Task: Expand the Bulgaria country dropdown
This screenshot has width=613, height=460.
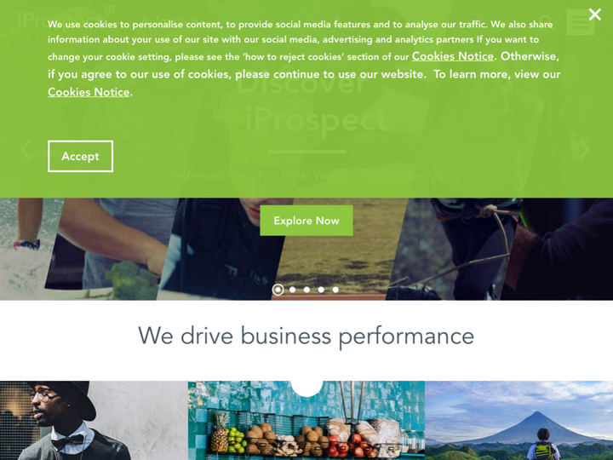Action: point(173,20)
